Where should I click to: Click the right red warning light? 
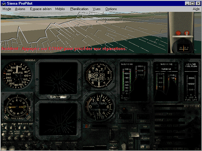click(187, 33)
